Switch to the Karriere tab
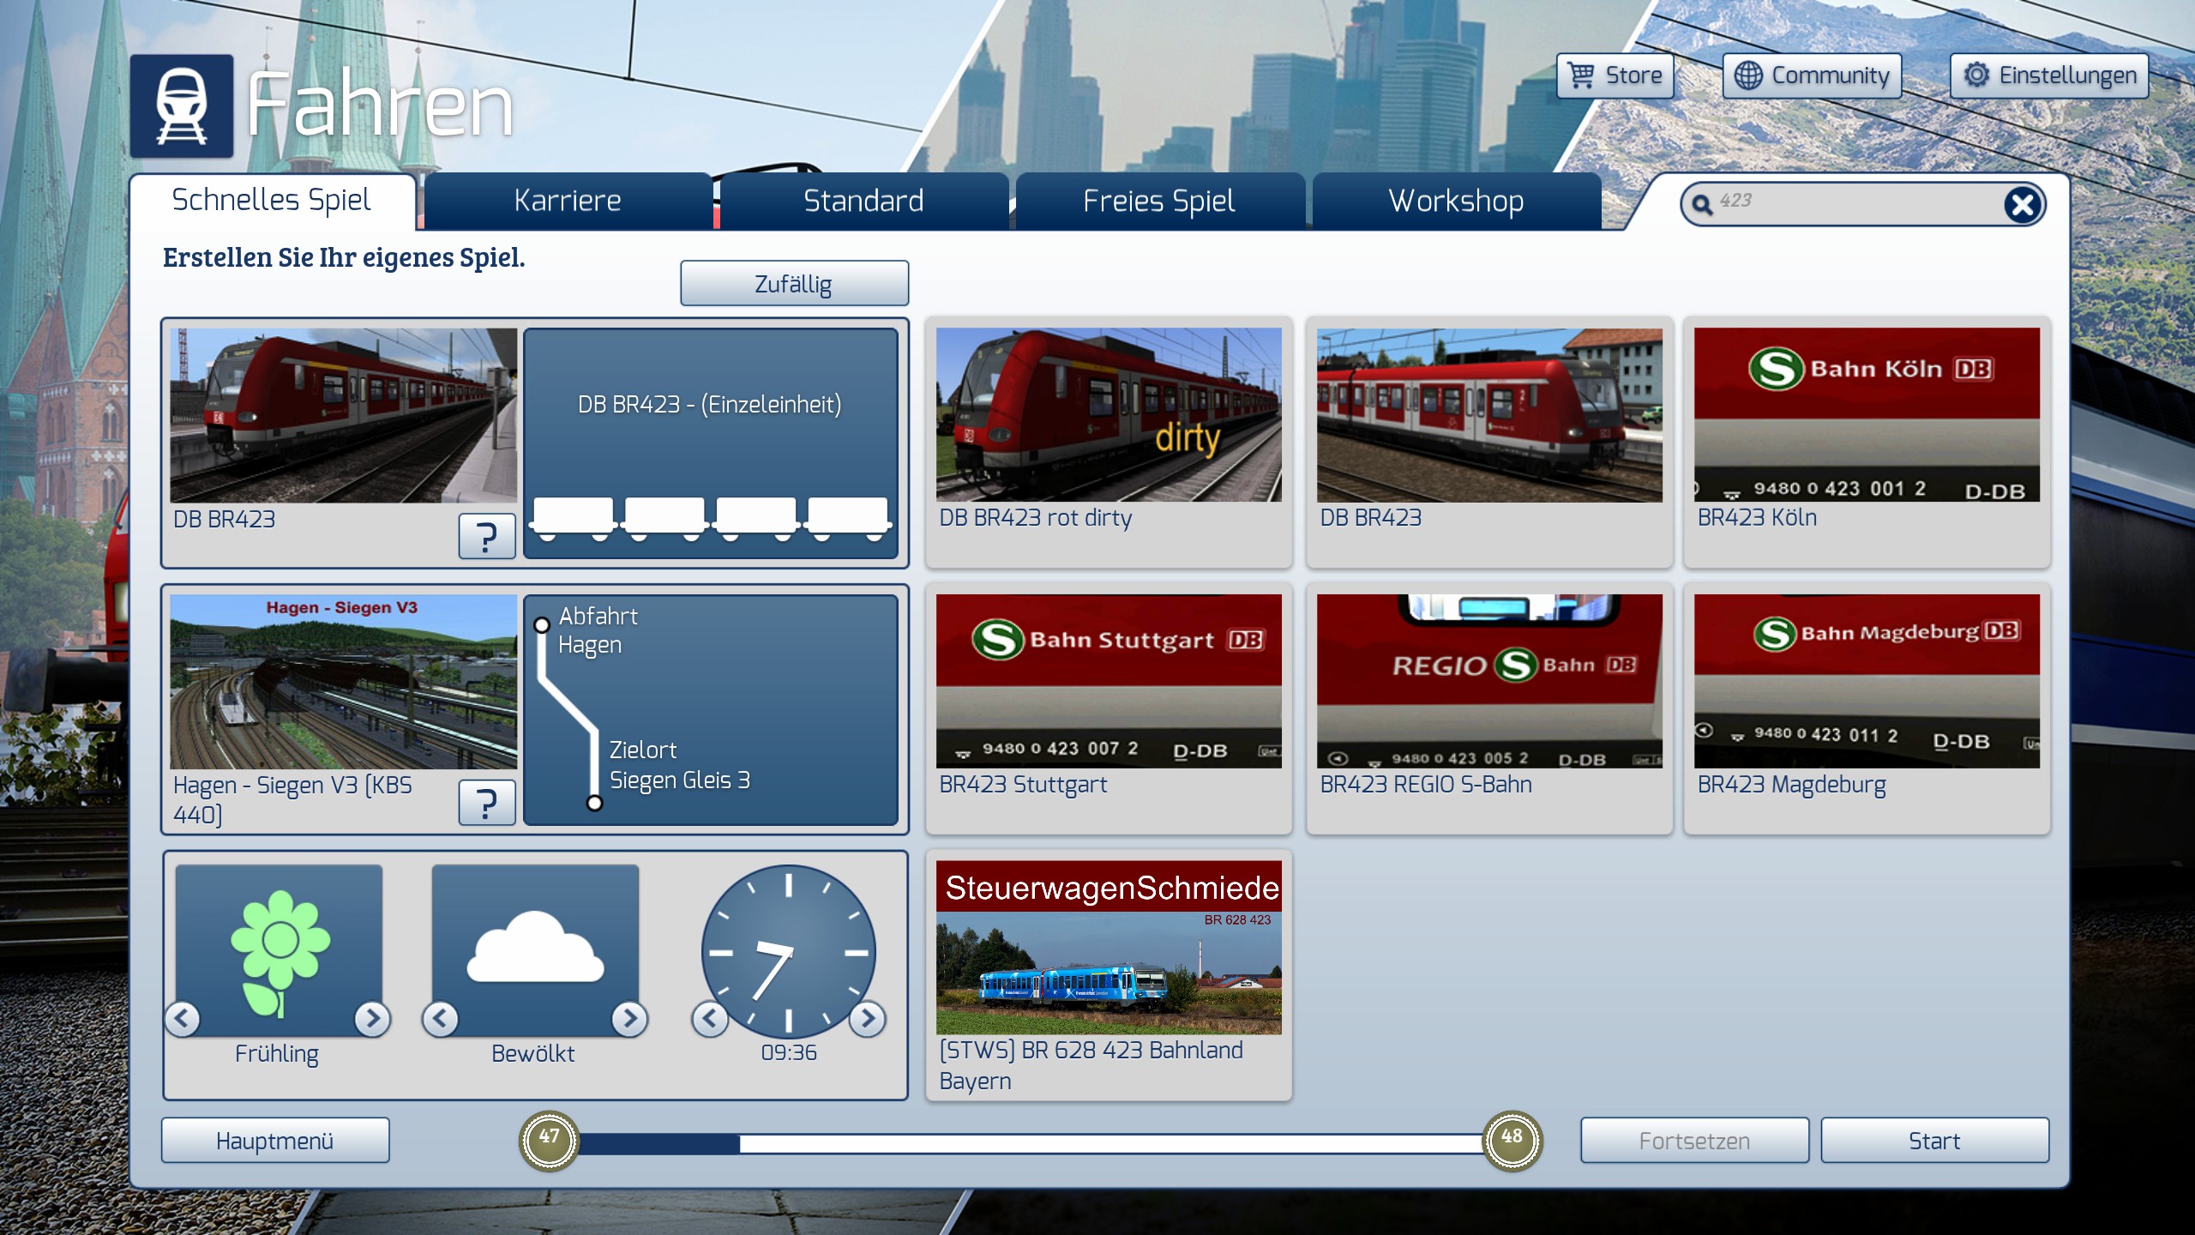Viewport: 2195px width, 1235px height. pyautogui.click(x=568, y=202)
